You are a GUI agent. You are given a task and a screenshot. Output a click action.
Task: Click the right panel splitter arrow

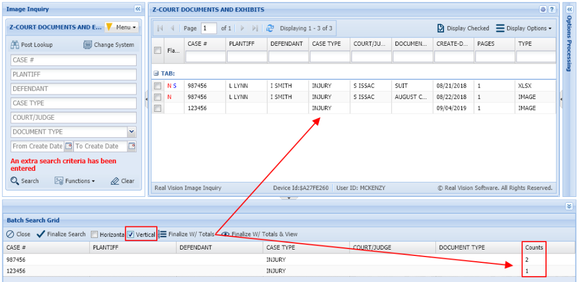point(561,99)
